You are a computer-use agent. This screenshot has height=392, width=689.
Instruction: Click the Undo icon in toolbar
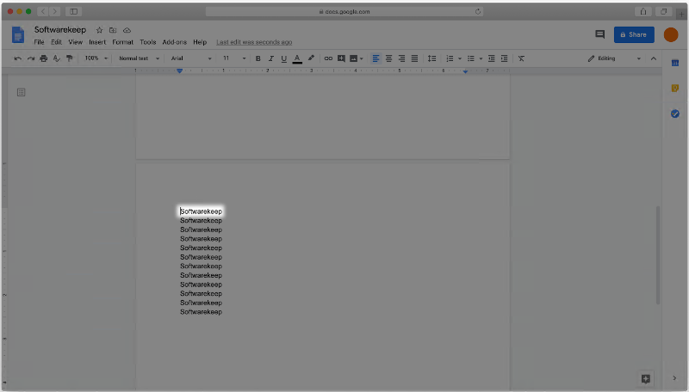click(x=18, y=58)
